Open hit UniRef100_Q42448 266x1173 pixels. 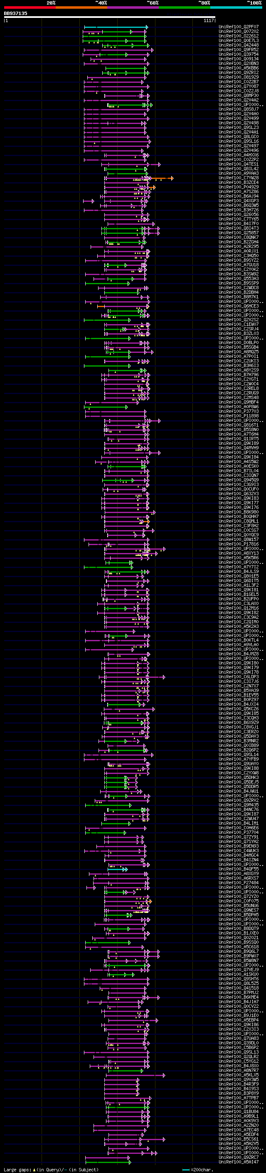pos(239,45)
